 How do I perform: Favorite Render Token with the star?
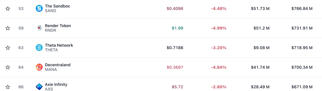click(x=8, y=28)
